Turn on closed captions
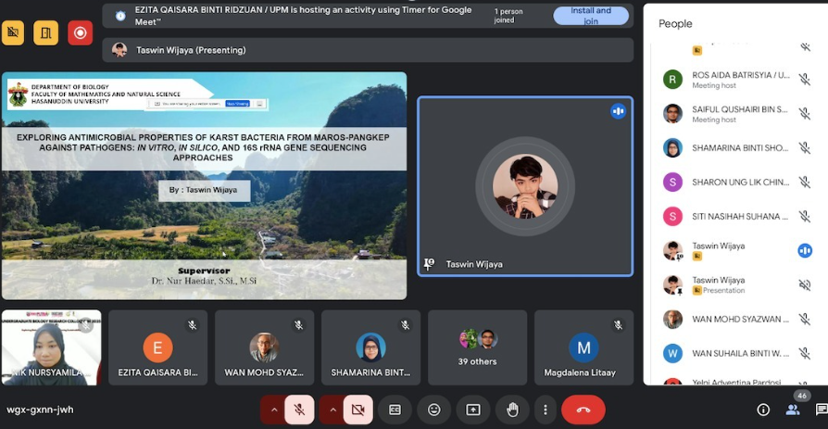The height and width of the screenshot is (429, 828). pyautogui.click(x=395, y=410)
